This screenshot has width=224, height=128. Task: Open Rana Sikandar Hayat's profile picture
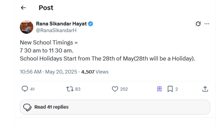[x=27, y=27]
